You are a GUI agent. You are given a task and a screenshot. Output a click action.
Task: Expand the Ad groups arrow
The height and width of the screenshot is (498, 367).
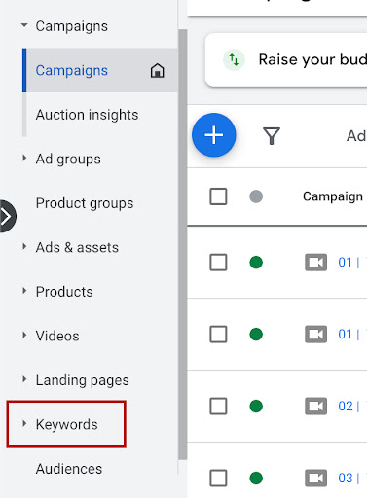24,158
